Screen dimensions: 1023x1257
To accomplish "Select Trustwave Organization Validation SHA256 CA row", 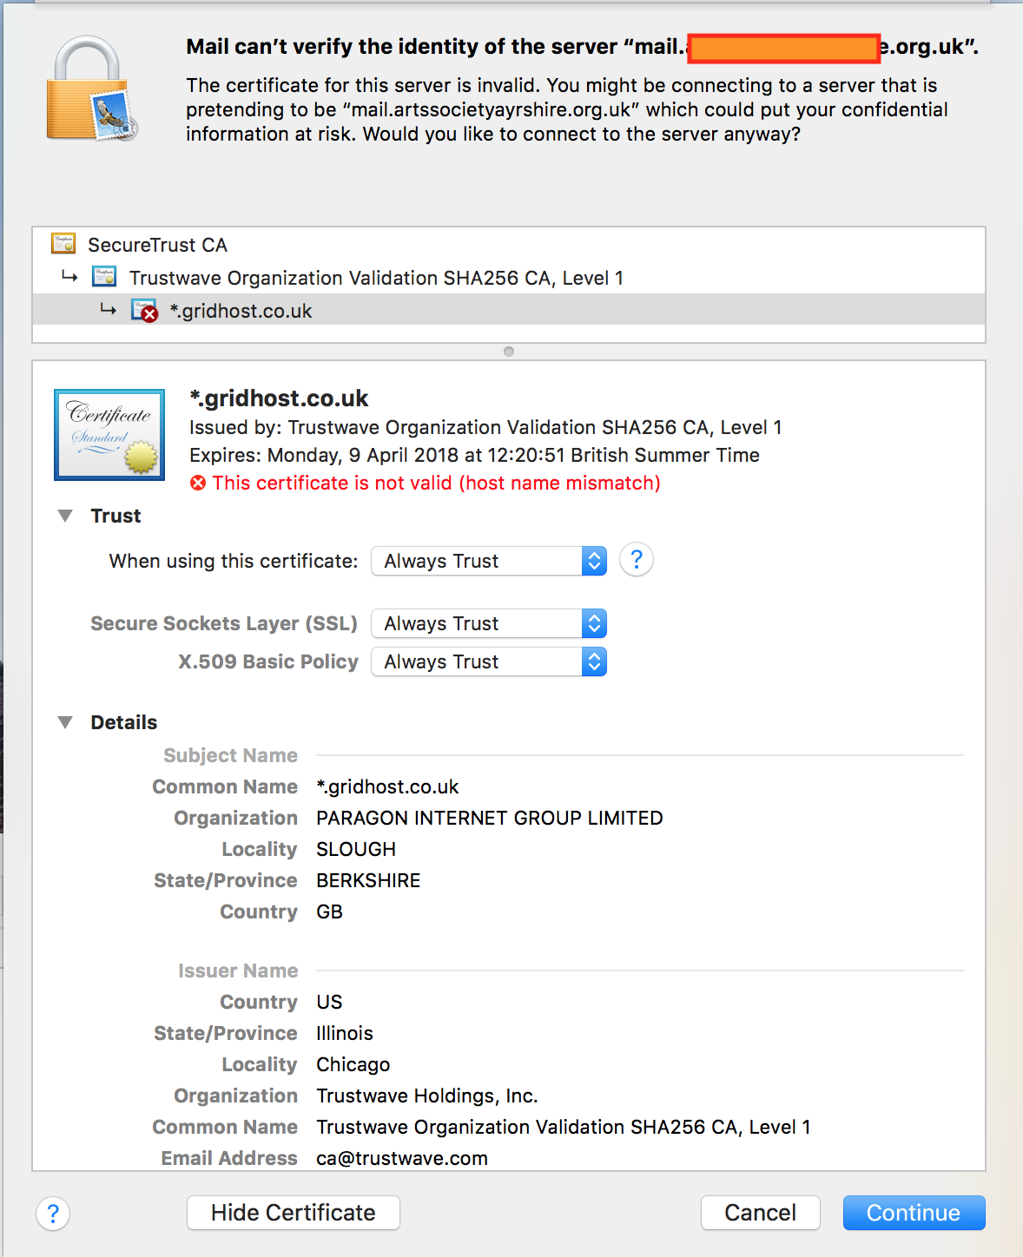I will click(509, 278).
